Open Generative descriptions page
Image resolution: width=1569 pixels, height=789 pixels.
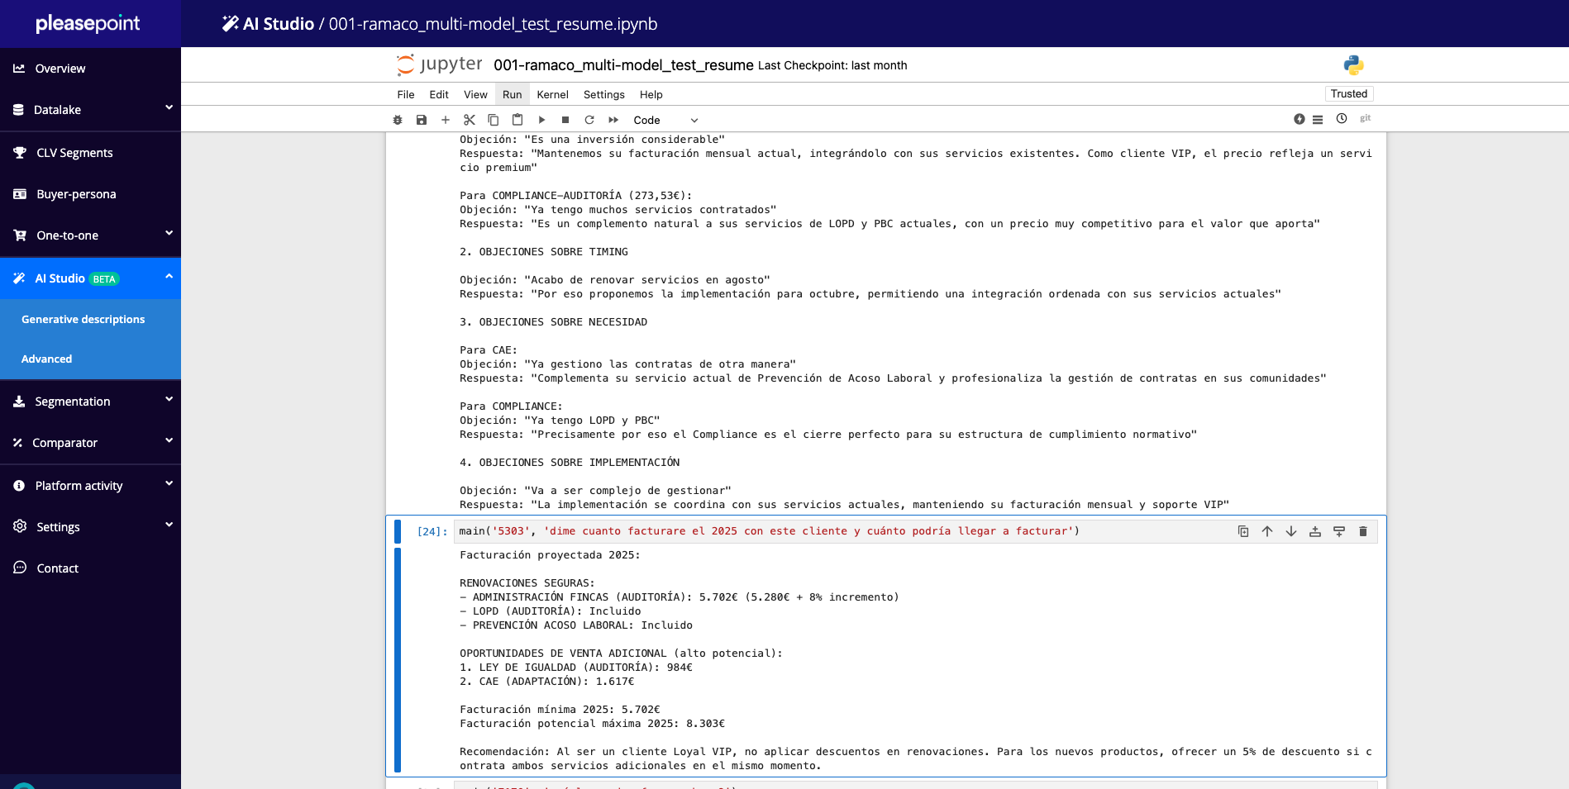click(83, 320)
